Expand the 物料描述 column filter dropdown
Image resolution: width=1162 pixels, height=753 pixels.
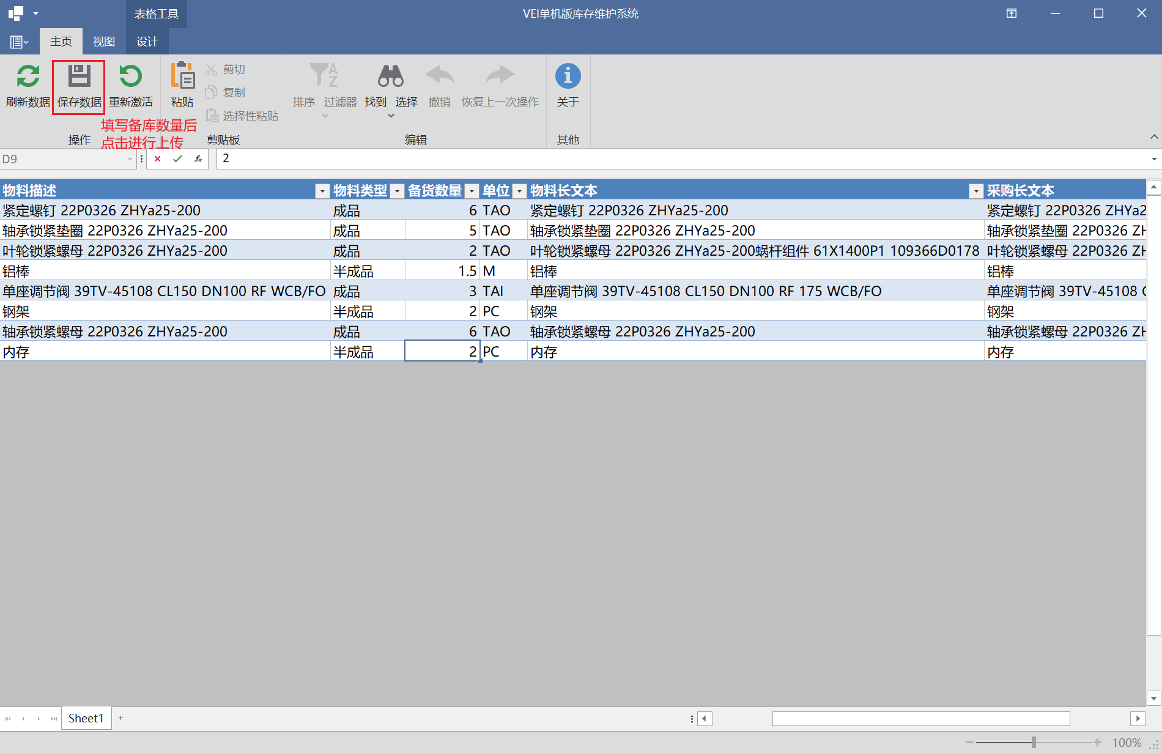tap(322, 191)
